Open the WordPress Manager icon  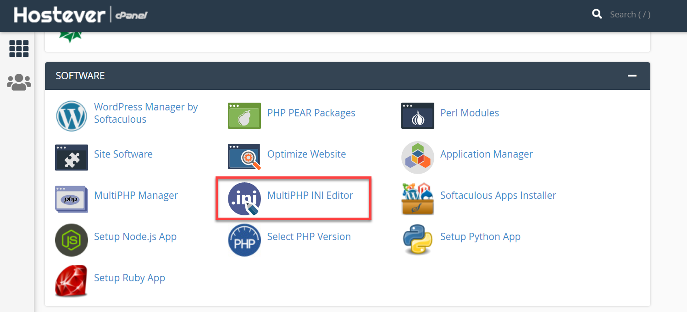click(72, 116)
